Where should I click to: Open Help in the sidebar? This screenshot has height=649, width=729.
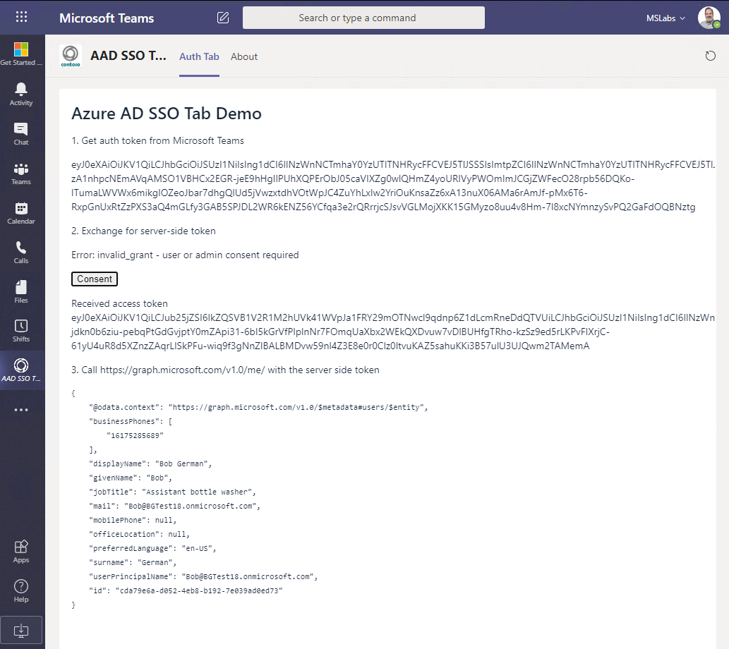(21, 591)
